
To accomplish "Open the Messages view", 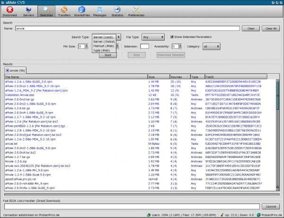I will click(100, 11).
